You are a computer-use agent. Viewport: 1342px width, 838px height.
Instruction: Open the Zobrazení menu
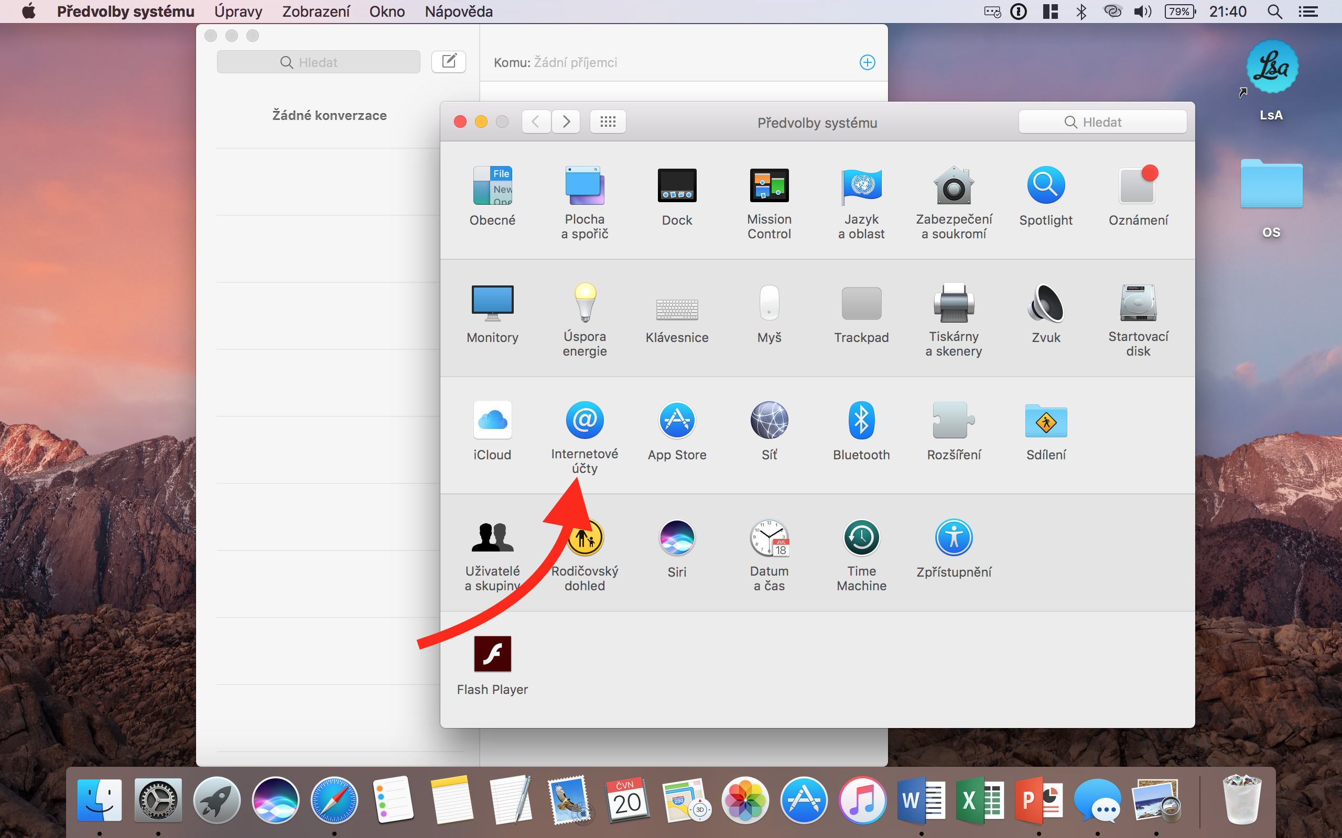tap(316, 12)
